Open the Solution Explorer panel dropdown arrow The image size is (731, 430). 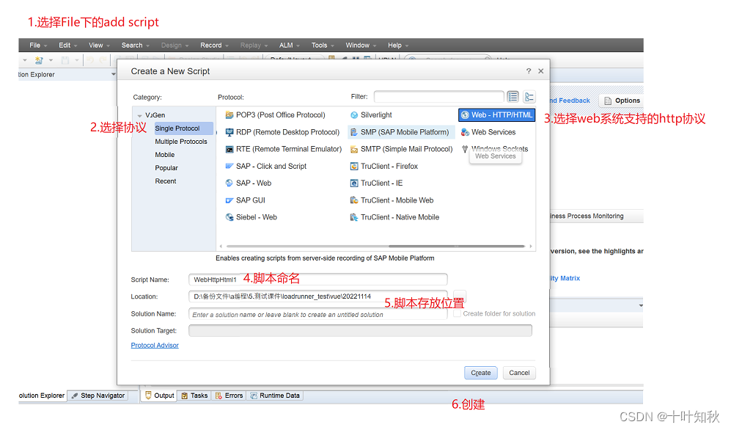[114, 74]
